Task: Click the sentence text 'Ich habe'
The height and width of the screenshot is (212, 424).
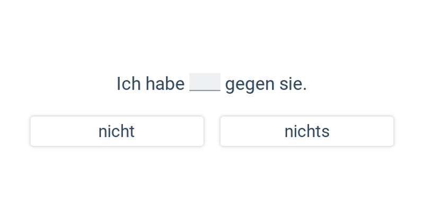Action: [x=151, y=84]
